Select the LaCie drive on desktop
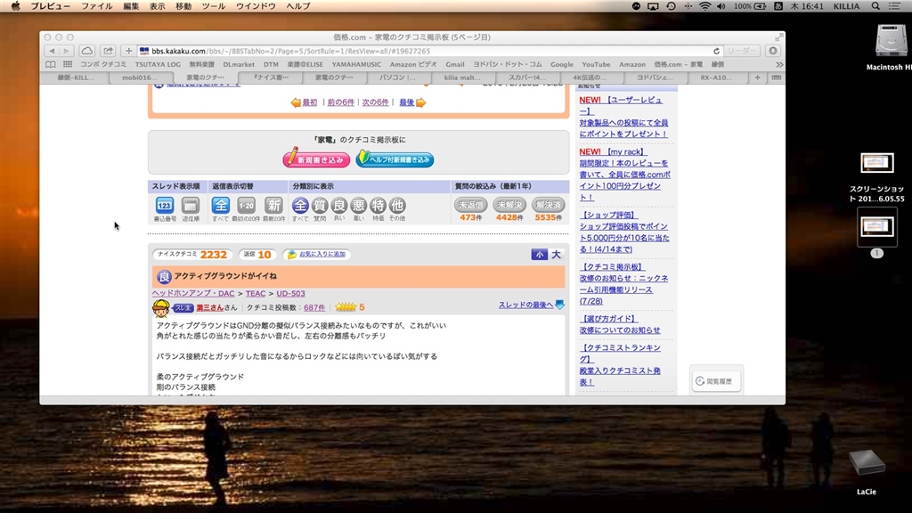This screenshot has width=912, height=513. point(867,463)
